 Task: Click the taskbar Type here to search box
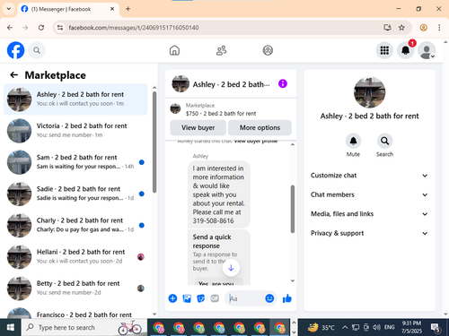point(84,328)
